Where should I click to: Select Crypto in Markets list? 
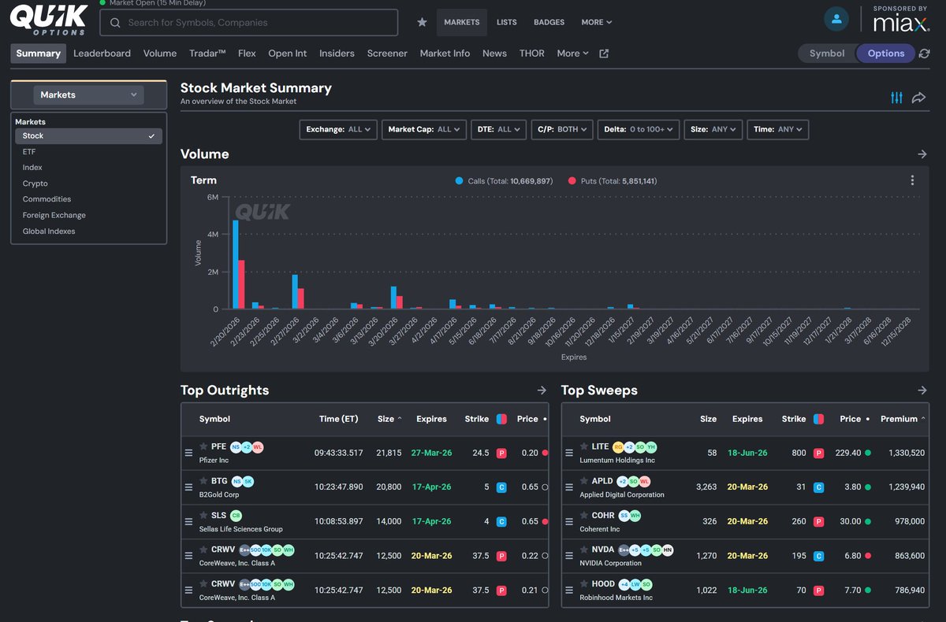click(x=88, y=183)
